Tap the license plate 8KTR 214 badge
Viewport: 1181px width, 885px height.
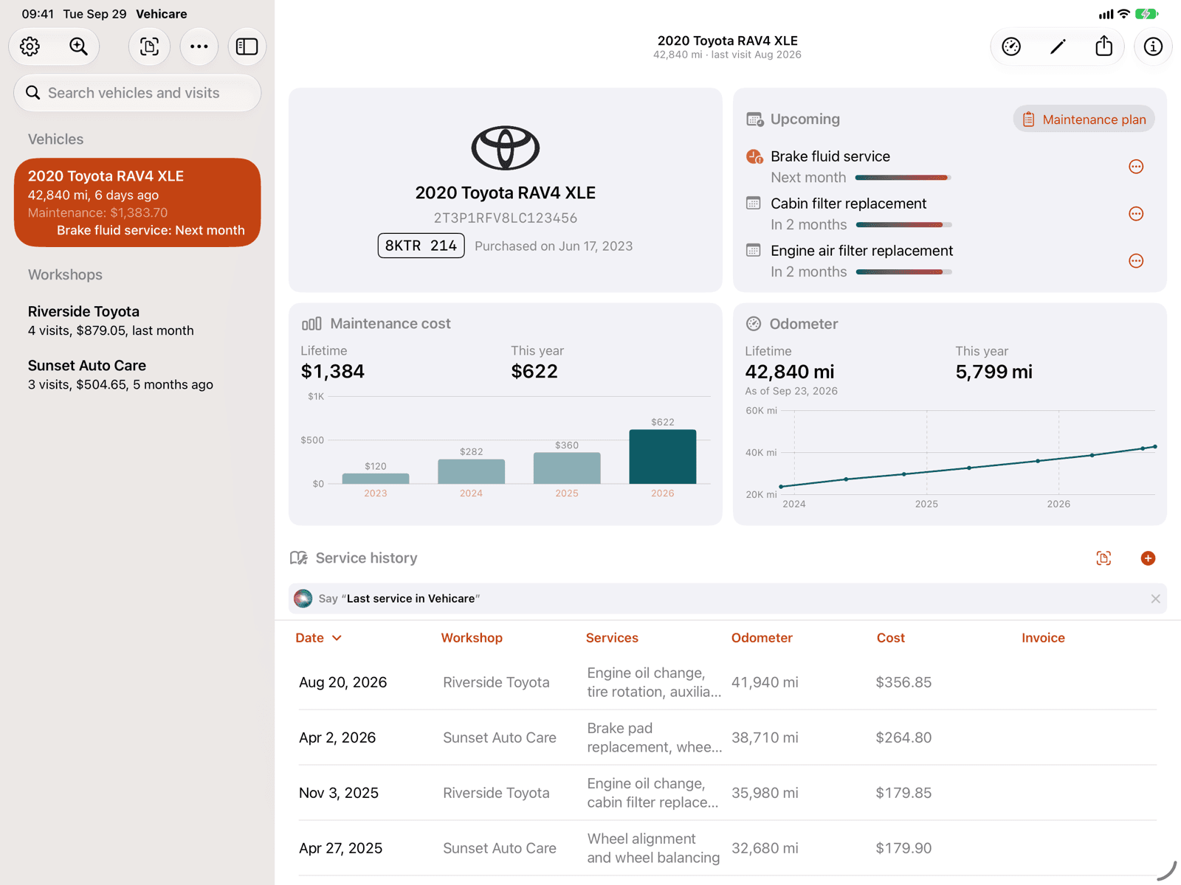coord(421,246)
